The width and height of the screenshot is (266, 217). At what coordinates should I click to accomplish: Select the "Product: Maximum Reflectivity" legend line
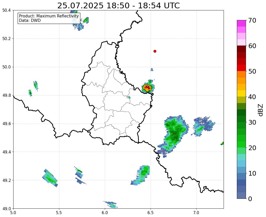[49, 16]
